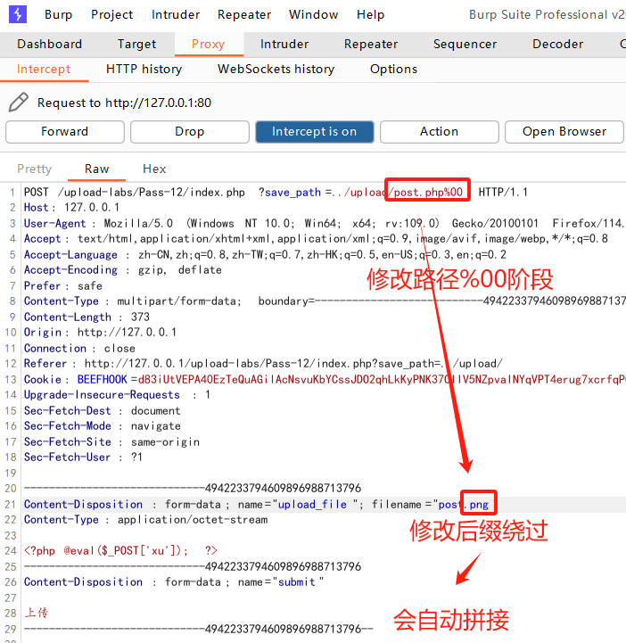Switch to the Intruder tool tab
This screenshot has height=643, width=626.
pyautogui.click(x=284, y=44)
